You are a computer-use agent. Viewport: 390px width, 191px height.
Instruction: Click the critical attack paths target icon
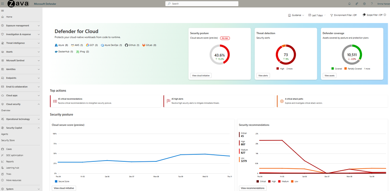point(282,101)
